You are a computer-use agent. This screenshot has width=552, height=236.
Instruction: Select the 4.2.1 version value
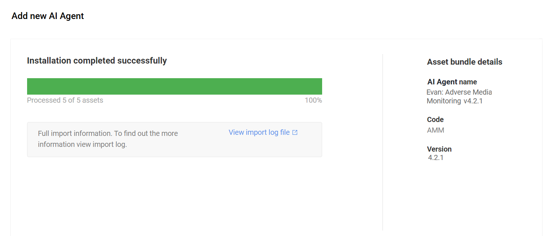[x=436, y=158]
